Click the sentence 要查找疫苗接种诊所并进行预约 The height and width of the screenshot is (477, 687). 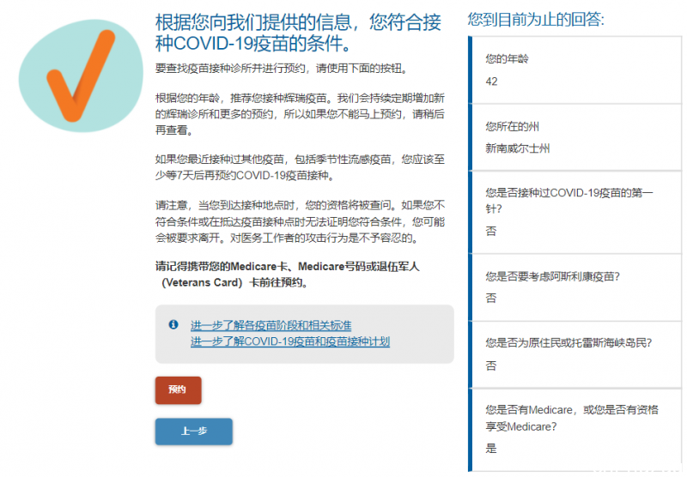(282, 69)
